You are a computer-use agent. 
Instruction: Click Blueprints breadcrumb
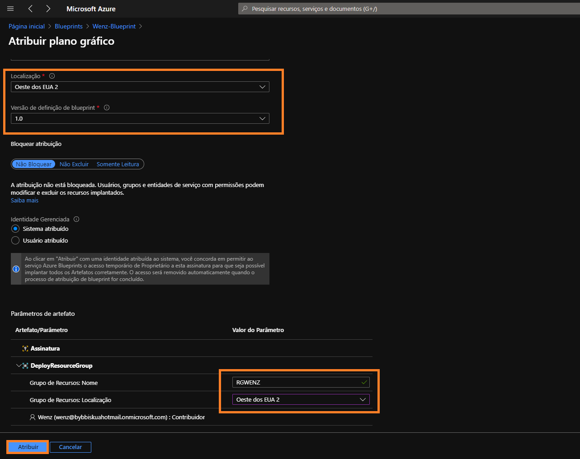pos(69,26)
